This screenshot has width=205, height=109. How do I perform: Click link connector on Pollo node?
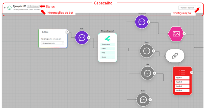(x=154, y=73)
